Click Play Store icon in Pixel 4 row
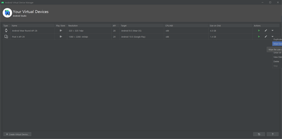The height and width of the screenshot is (139, 282). pyautogui.click(x=61, y=37)
